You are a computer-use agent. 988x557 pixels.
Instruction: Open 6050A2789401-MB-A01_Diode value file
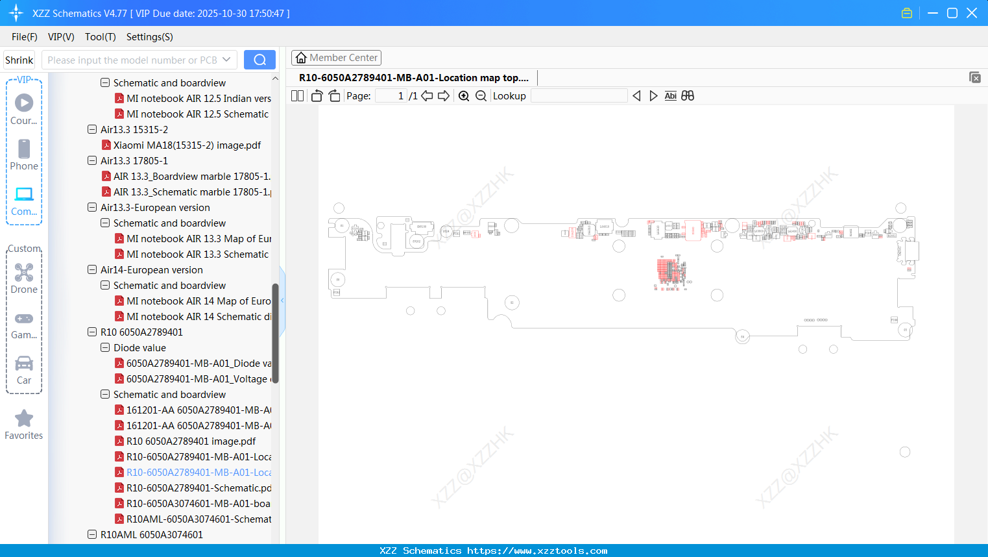[193, 364]
